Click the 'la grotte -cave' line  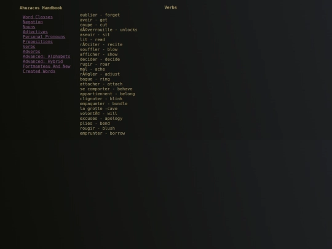(98, 109)
